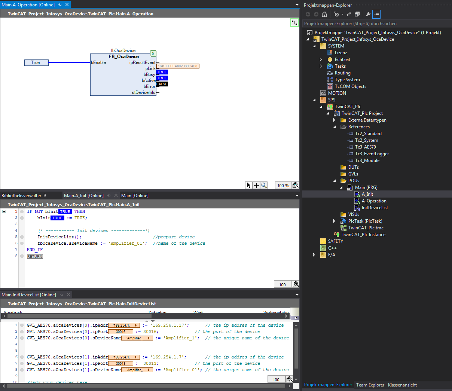Close the Main.InitDeviceList [Online] tab
Screen dimensions: 452x391
coord(68,295)
